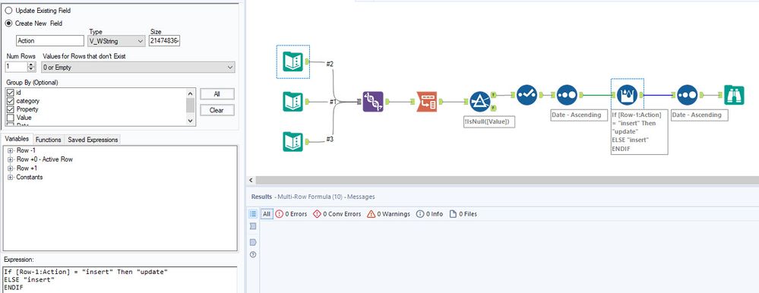This screenshot has width=759, height=293.
Task: Select the Browse tool with binoculars icon
Action: pos(734,95)
